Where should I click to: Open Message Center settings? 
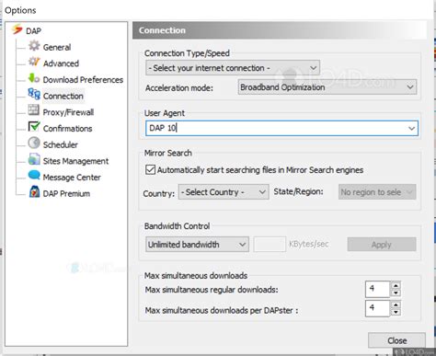click(72, 178)
